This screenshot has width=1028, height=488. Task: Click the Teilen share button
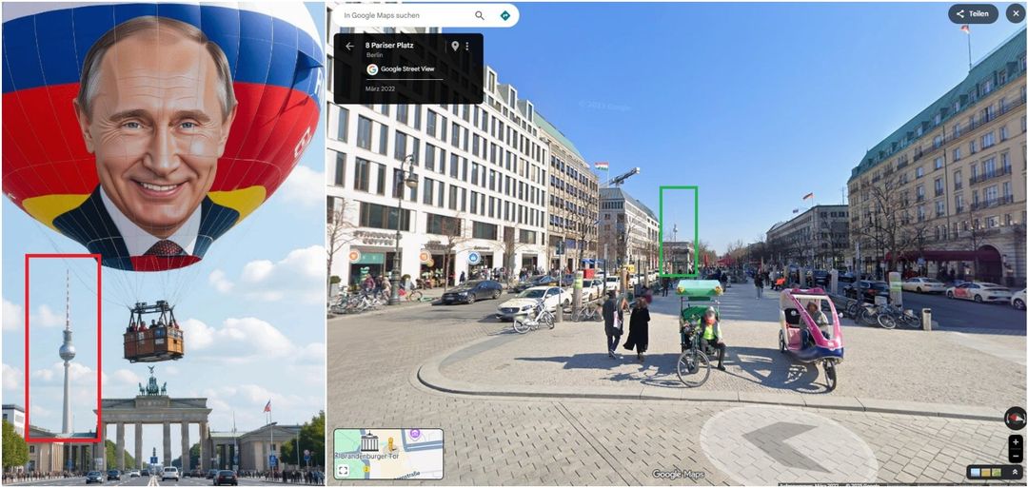(972, 14)
